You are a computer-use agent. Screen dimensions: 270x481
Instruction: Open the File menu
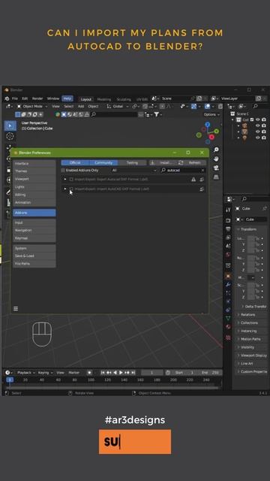pyautogui.click(x=15, y=98)
